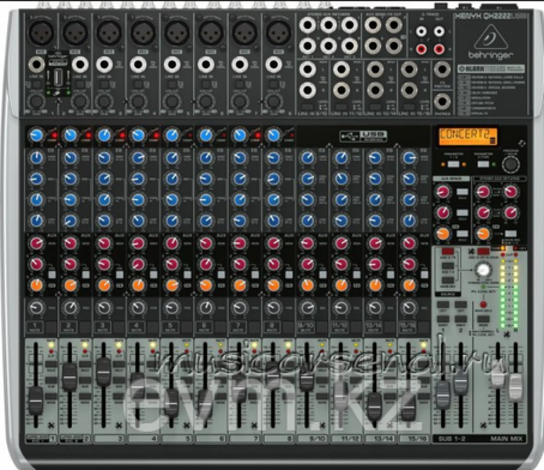Image resolution: width=544 pixels, height=470 pixels.
Task: Select channel 1 XLR mic input jack
Action: coord(41,33)
